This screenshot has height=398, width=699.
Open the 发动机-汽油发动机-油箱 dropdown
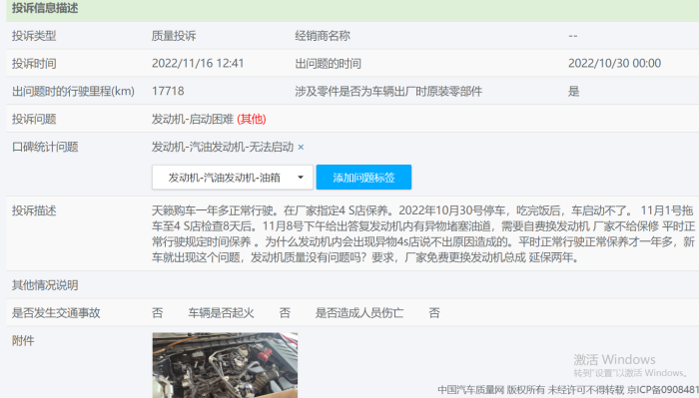[x=233, y=178]
